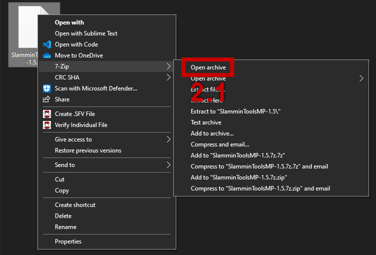Expand the Send to submenu arrow
Screen dimensions: 376x255
[169, 164]
